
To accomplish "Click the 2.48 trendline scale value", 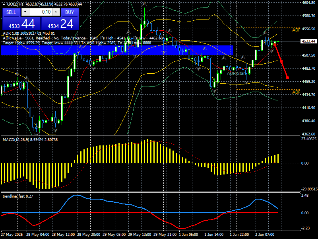I will [x=305, y=195].
